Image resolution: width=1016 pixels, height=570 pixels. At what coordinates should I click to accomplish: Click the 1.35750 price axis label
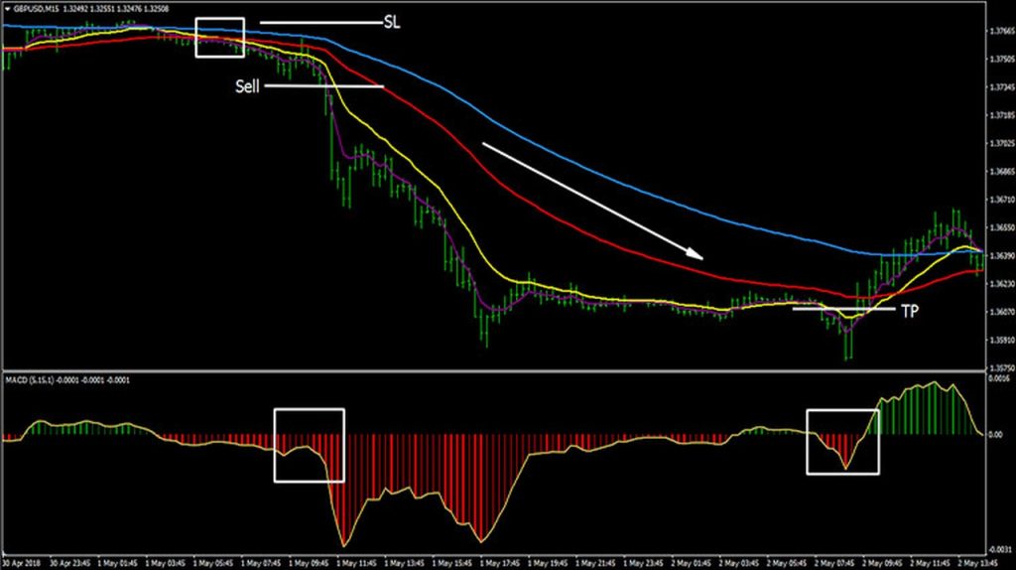(1001, 367)
